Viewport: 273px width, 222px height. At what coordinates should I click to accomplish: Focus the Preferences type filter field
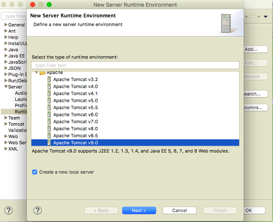click(14, 16)
